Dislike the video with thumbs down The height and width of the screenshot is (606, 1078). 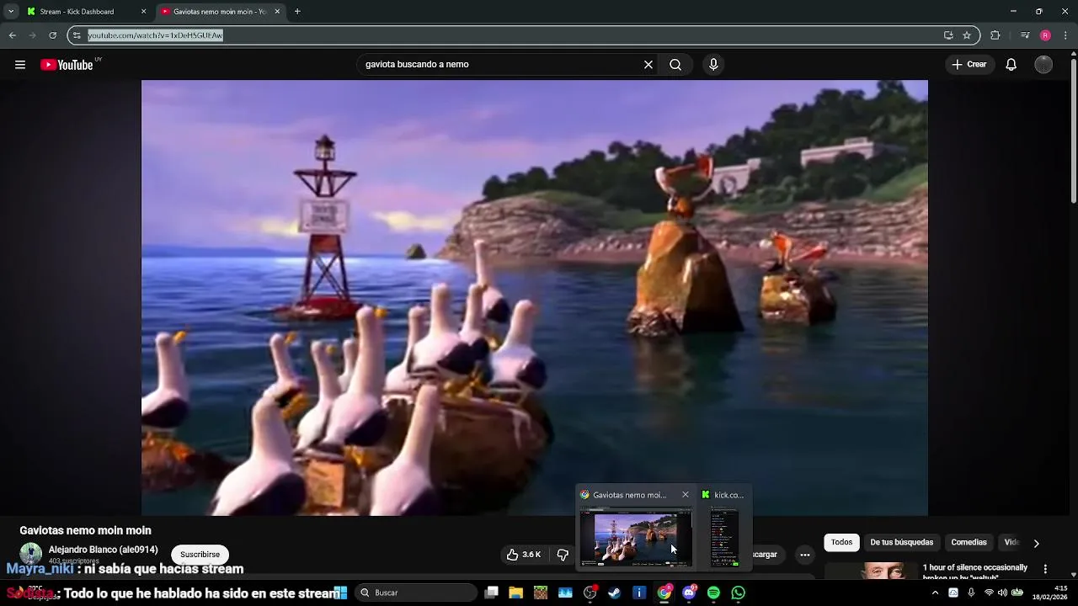(563, 555)
